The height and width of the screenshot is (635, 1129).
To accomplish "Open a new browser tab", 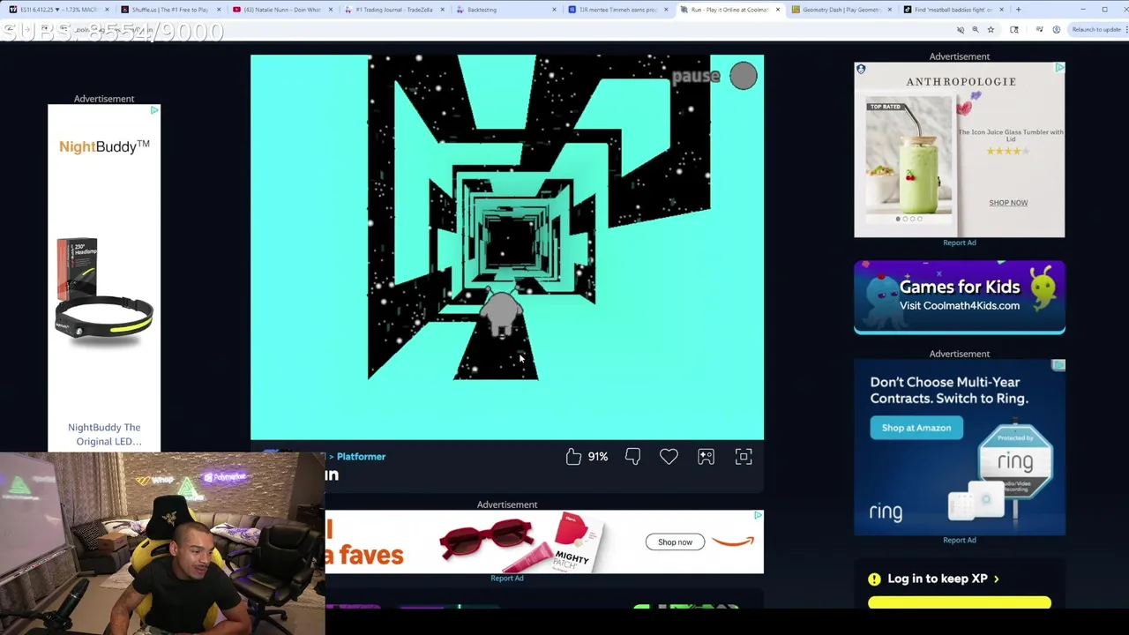I will (x=1018, y=10).
